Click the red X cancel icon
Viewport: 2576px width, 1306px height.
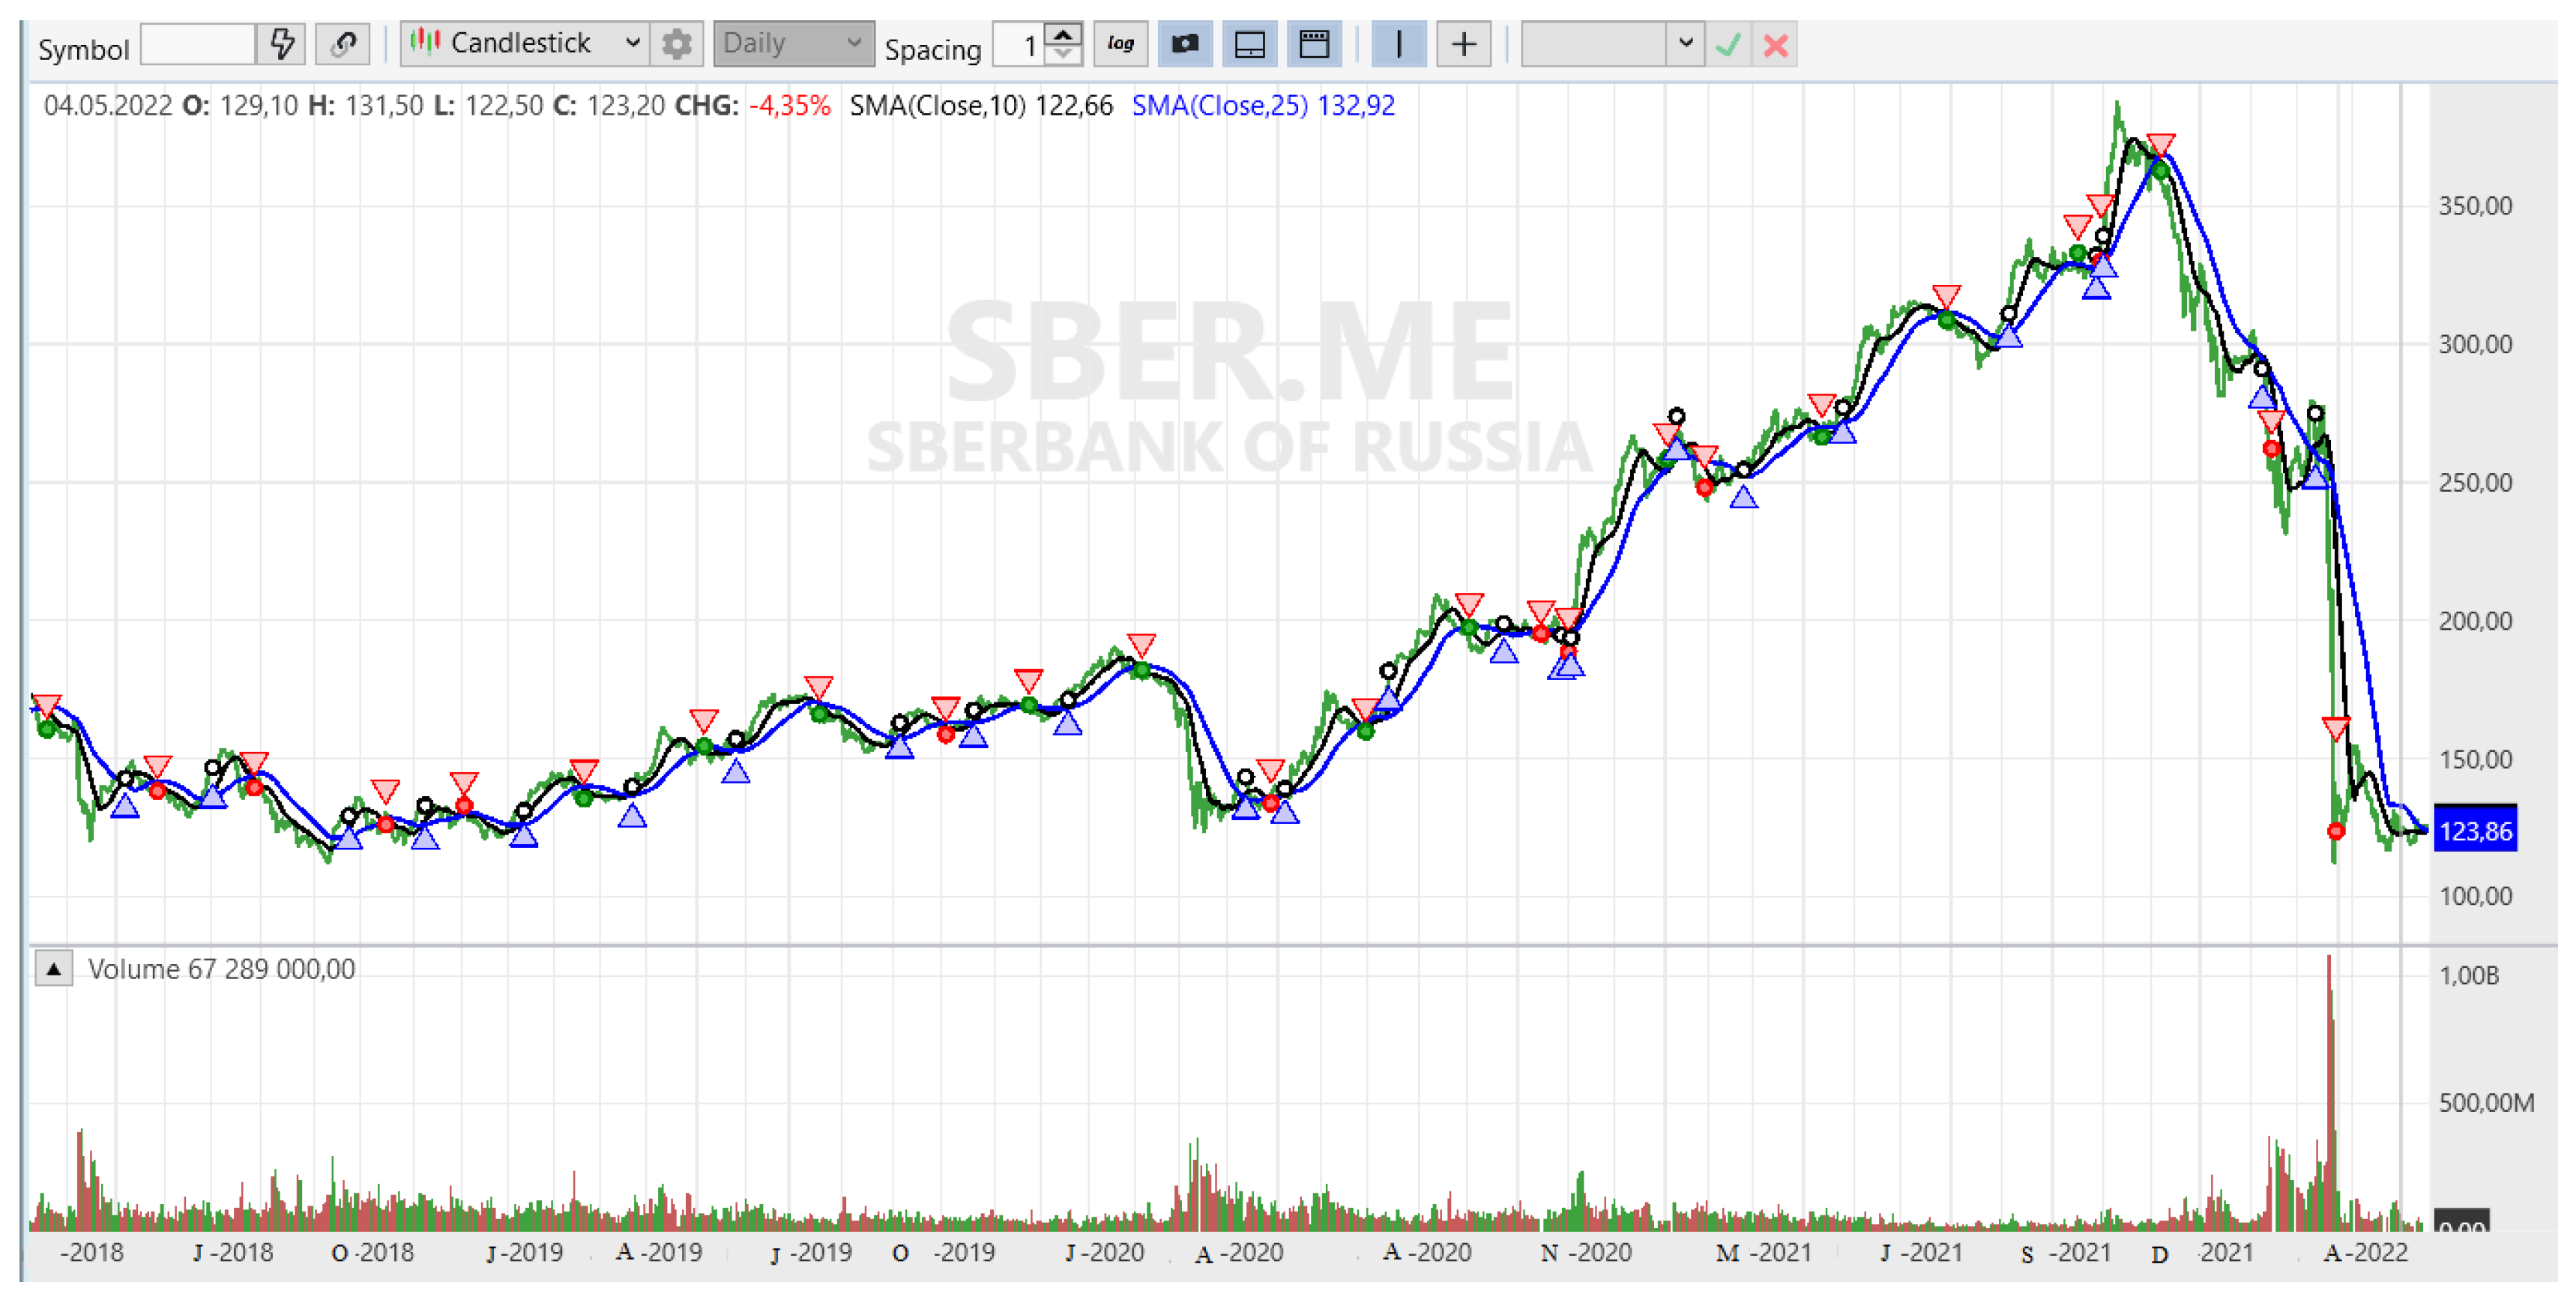[1776, 45]
